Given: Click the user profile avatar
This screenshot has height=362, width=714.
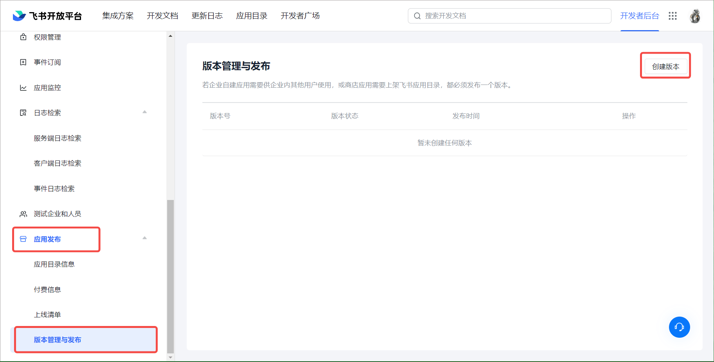Looking at the screenshot, I should tap(695, 16).
